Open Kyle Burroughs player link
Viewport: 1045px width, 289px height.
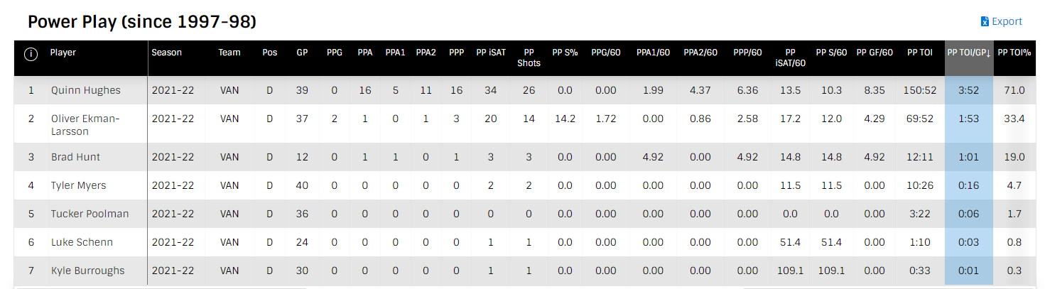[87, 271]
